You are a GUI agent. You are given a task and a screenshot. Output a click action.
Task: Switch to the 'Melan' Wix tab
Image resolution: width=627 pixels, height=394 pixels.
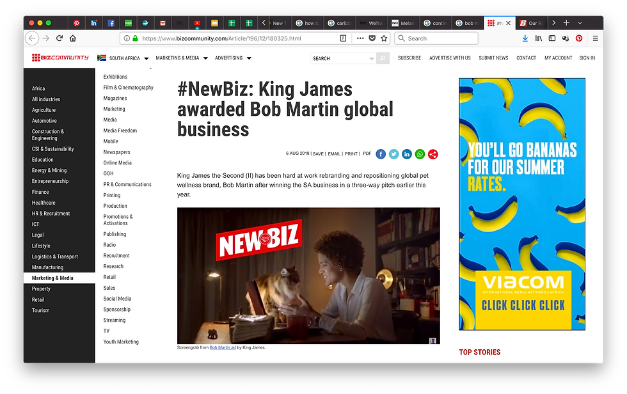click(404, 23)
